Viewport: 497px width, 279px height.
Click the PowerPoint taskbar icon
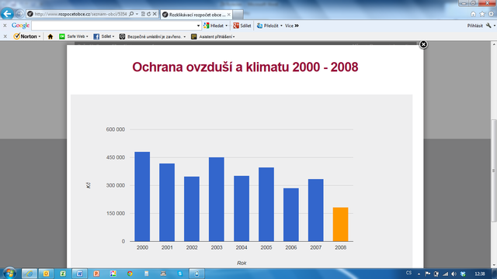96,274
